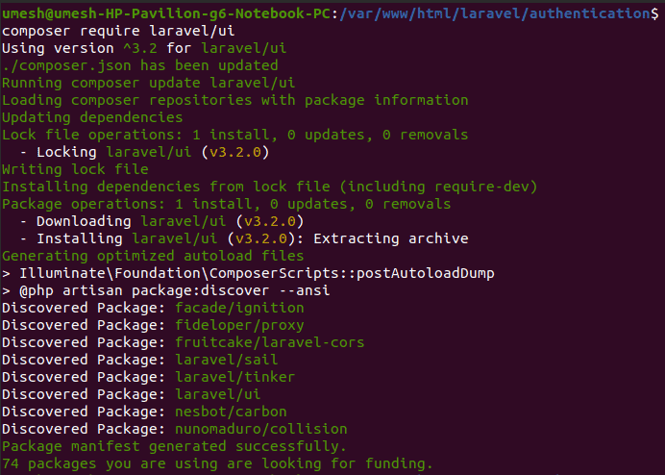Click the '@php artisan package:discover --ansi' line

point(166,290)
